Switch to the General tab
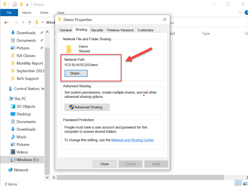Image resolution: width=248 pixels, height=186 pixels. tap(65, 30)
